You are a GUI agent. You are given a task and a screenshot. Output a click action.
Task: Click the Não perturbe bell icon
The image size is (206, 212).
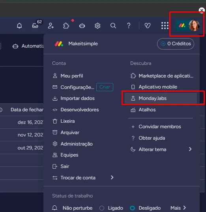coord(54,208)
